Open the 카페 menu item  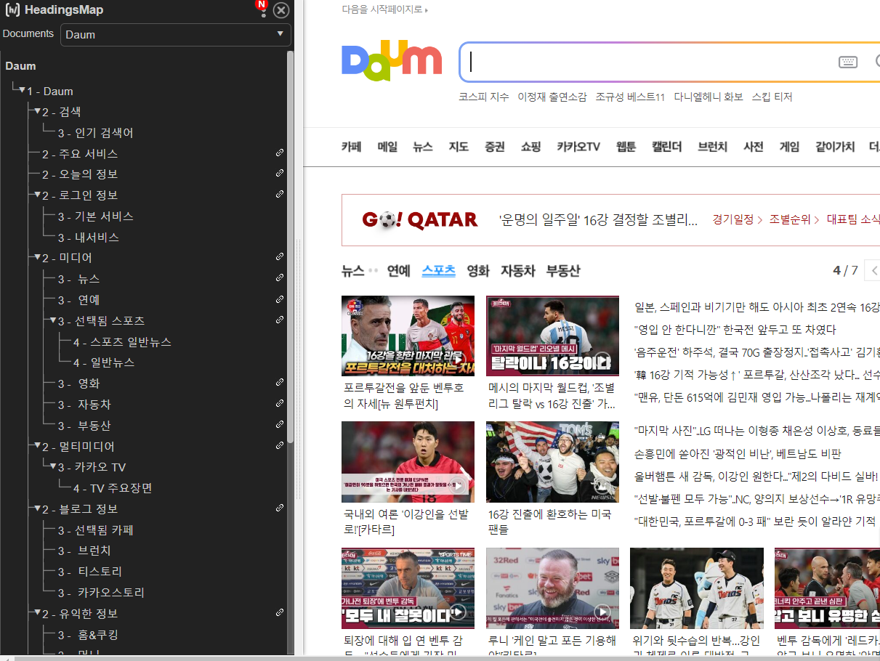point(352,147)
